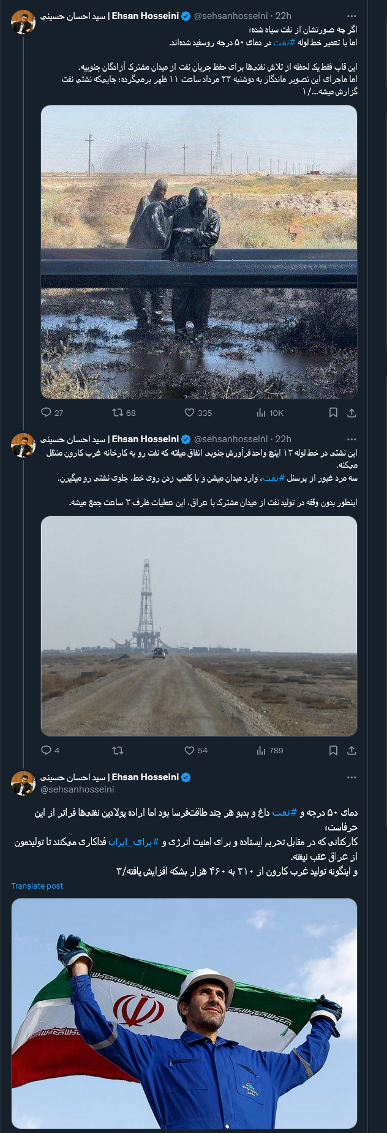Share the second post via share icon
The height and width of the screenshot is (1133, 387).
coord(351,750)
